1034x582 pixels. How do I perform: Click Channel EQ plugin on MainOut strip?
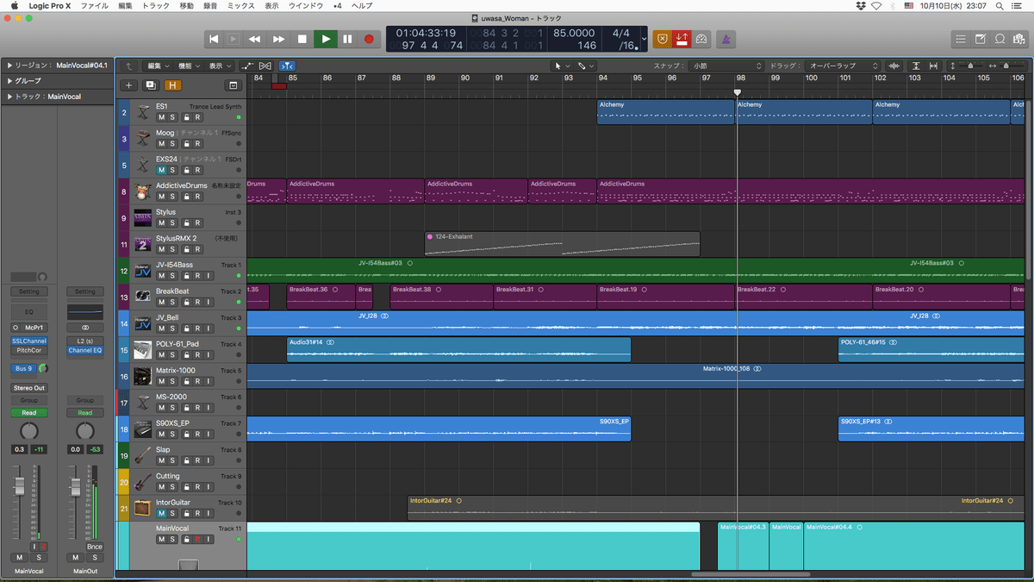(85, 351)
